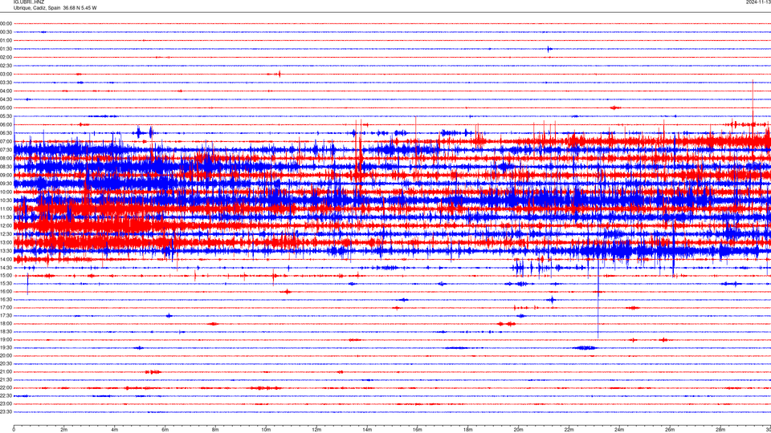Click the 2m tick label on the axis
Viewport: 771px width, 433px height.
[x=64, y=430]
